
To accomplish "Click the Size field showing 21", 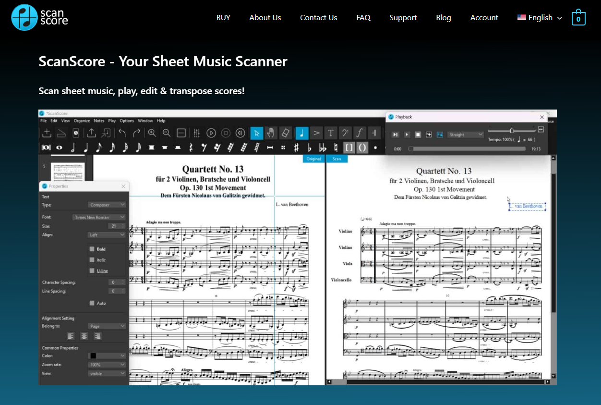I will click(x=117, y=226).
